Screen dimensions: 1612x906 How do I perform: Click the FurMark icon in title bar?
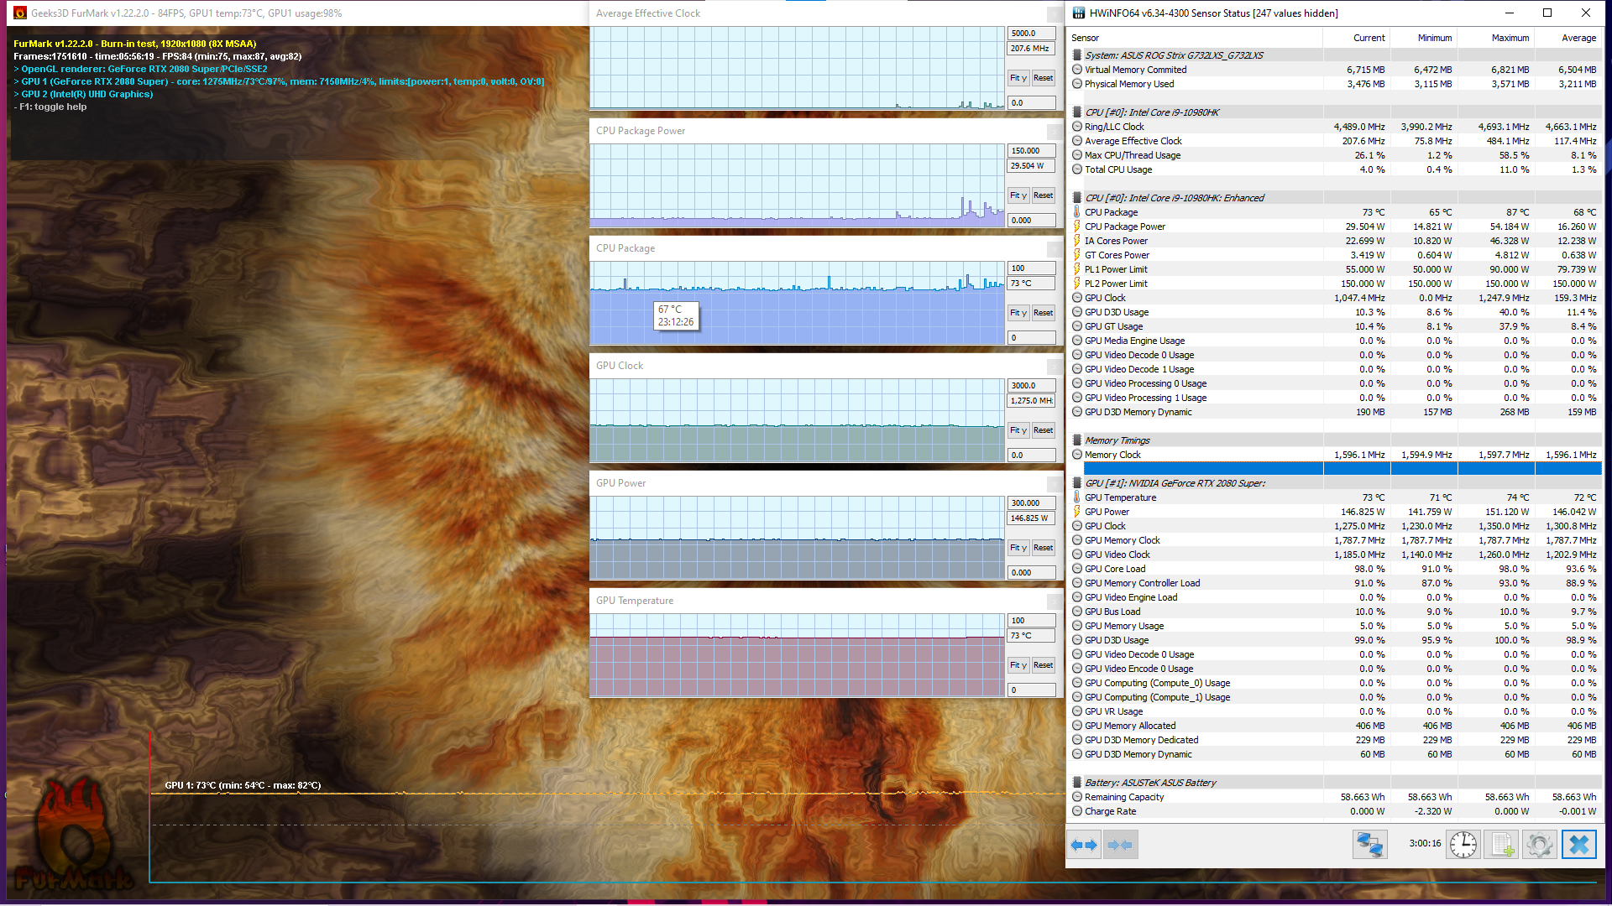click(x=20, y=13)
